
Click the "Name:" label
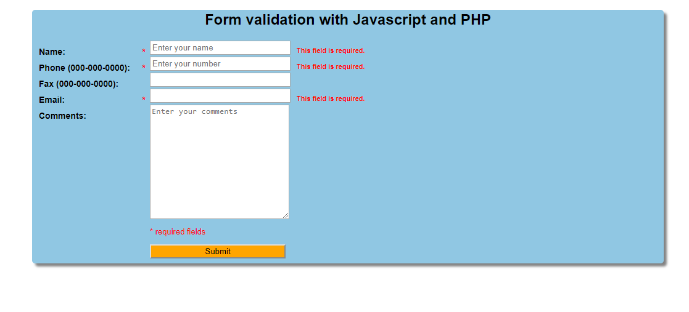click(x=52, y=52)
